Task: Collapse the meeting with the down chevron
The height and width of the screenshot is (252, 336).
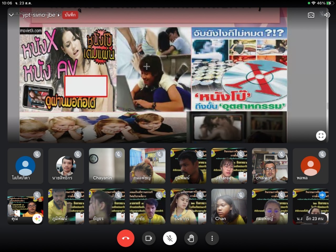Action: coord(11,15)
